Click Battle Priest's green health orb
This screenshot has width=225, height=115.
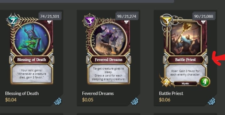205,82
